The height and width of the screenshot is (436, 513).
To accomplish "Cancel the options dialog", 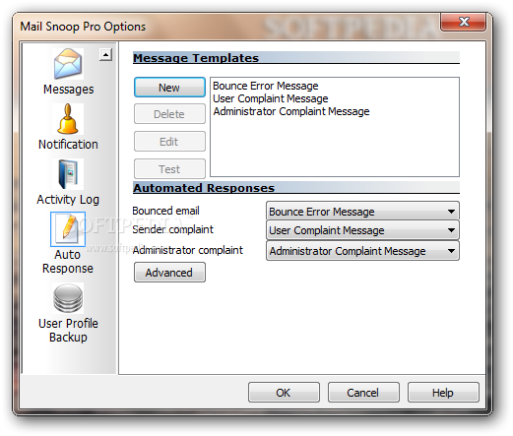I will coord(363,392).
